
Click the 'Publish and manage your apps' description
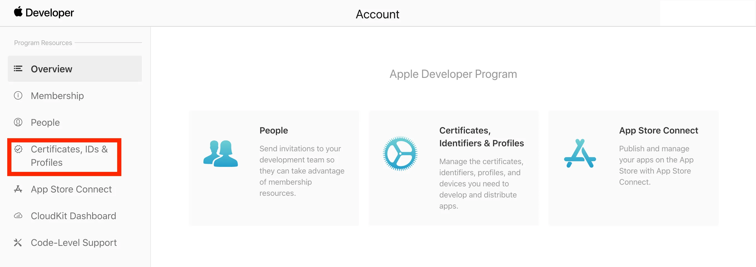point(656,165)
